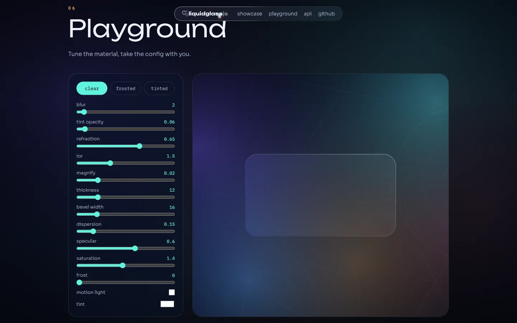The image size is (517, 323).
Task: Adjust the refraction slider
Action: (126, 146)
